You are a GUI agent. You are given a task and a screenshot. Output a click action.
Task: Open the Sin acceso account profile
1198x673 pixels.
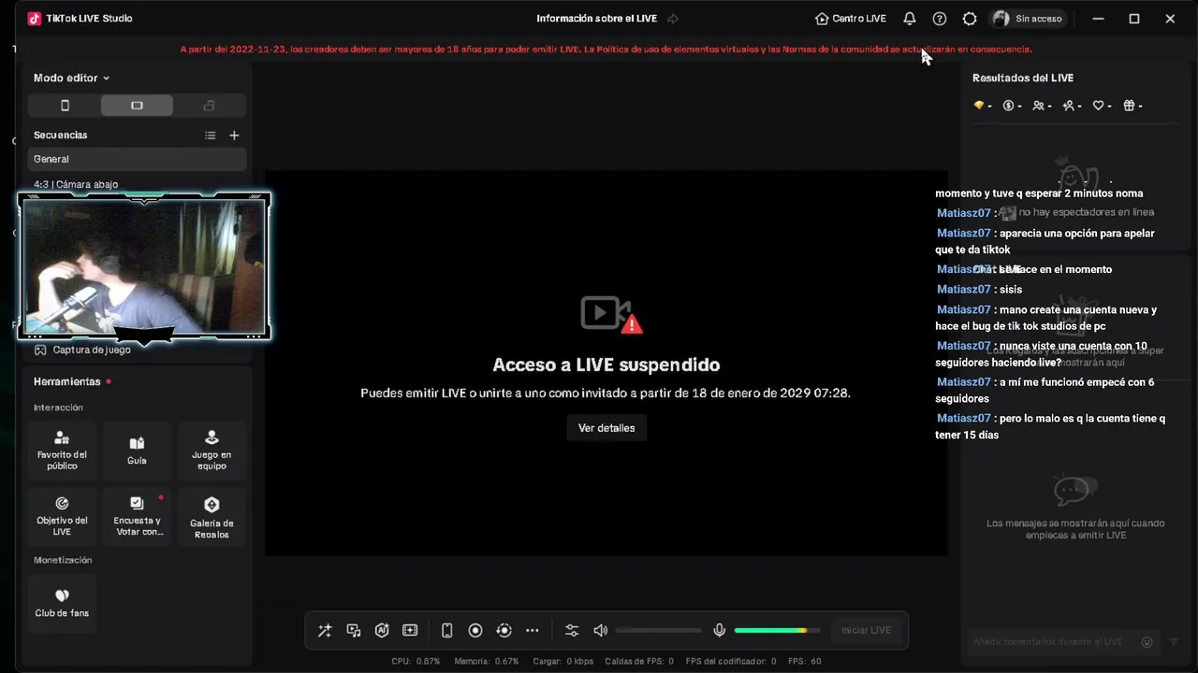[1027, 19]
